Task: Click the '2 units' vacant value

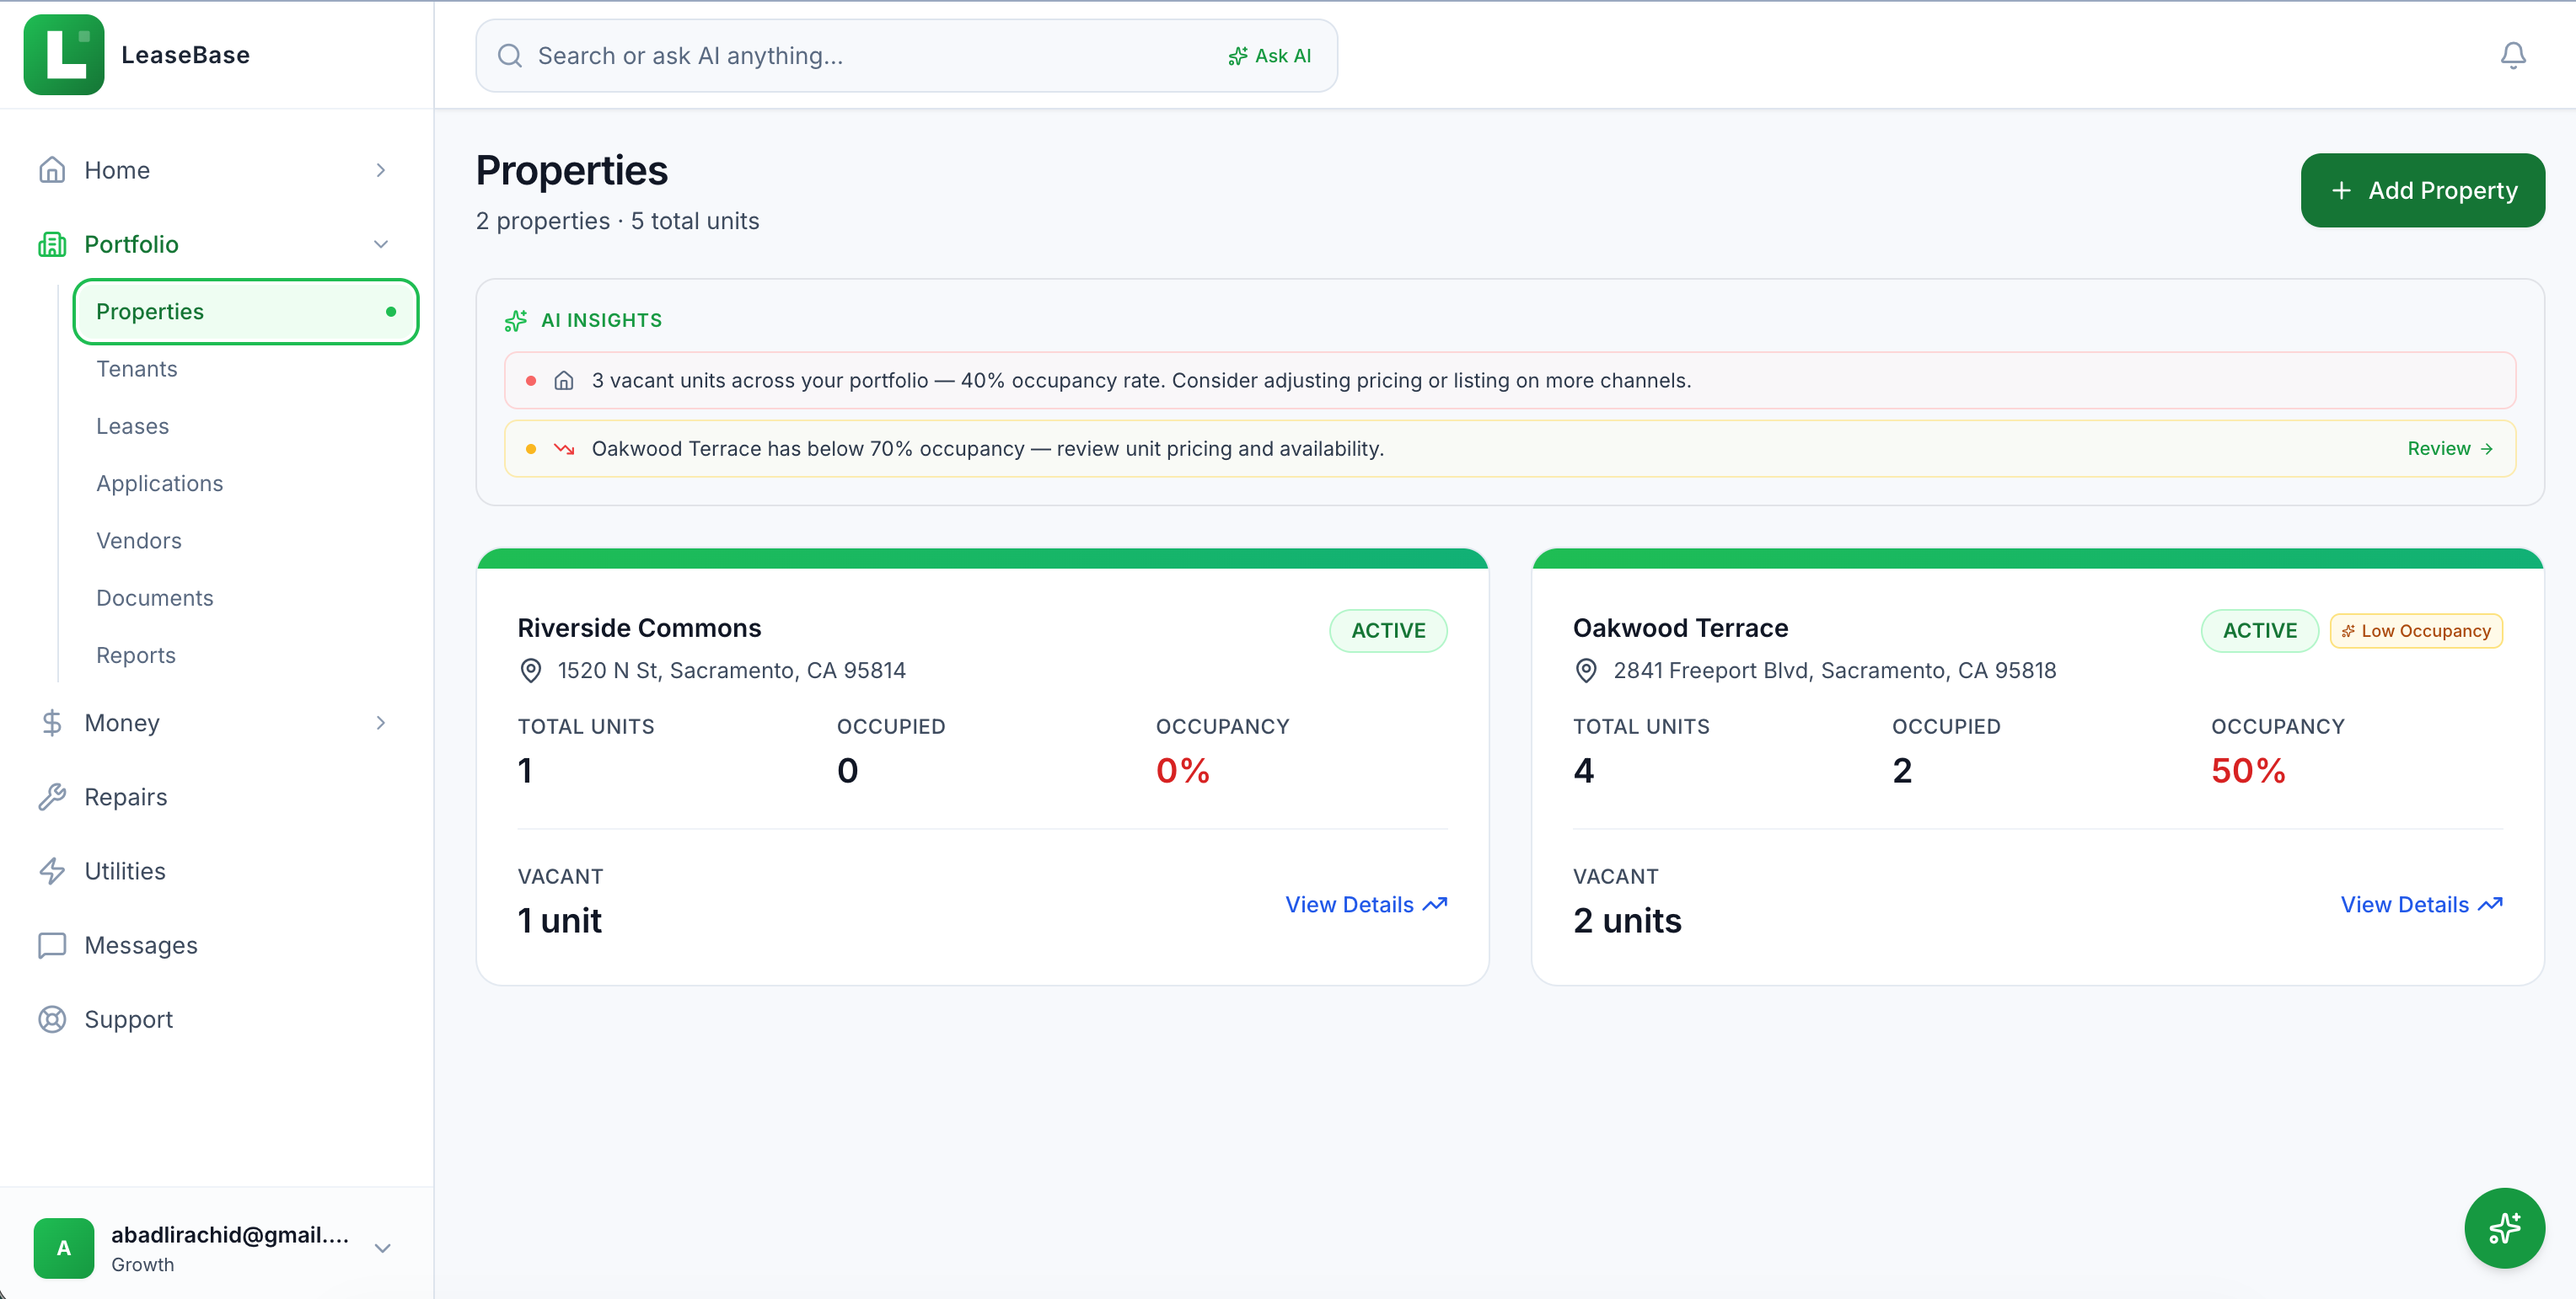Action: click(1627, 920)
